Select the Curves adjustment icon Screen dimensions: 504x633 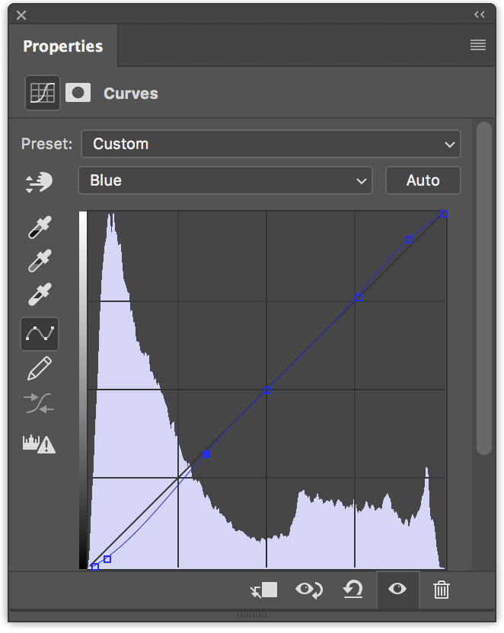(x=43, y=93)
